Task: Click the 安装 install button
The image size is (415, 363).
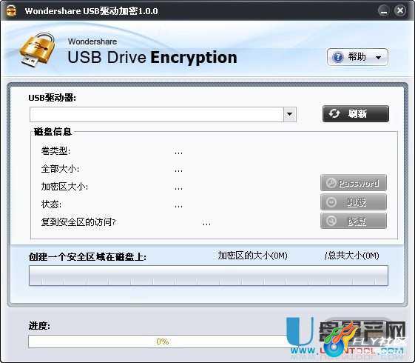Action: click(x=354, y=221)
